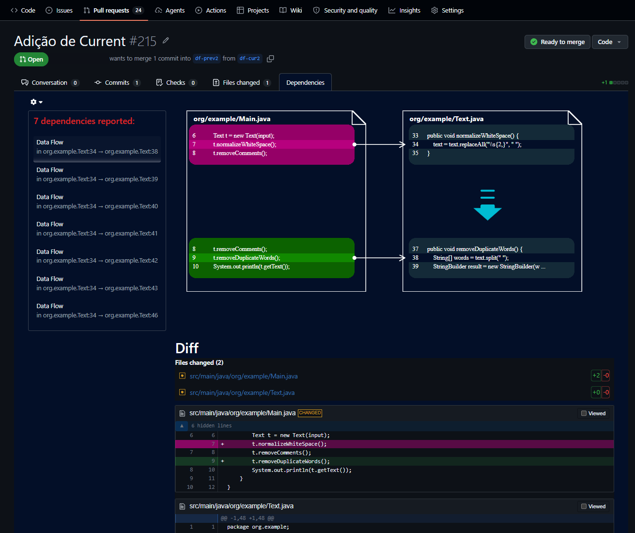Select Data Flow dependency to Text:46

97,311
